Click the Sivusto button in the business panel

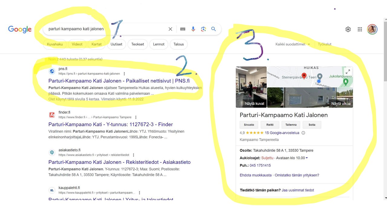point(249,125)
